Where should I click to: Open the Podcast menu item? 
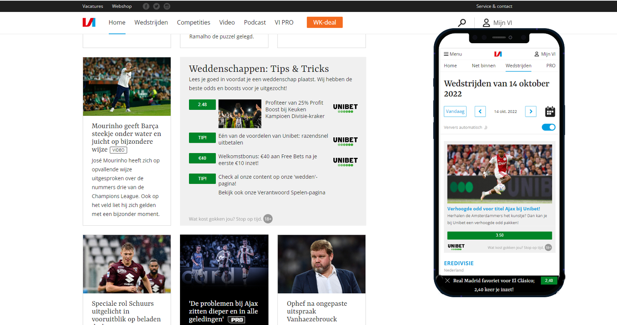tap(255, 22)
